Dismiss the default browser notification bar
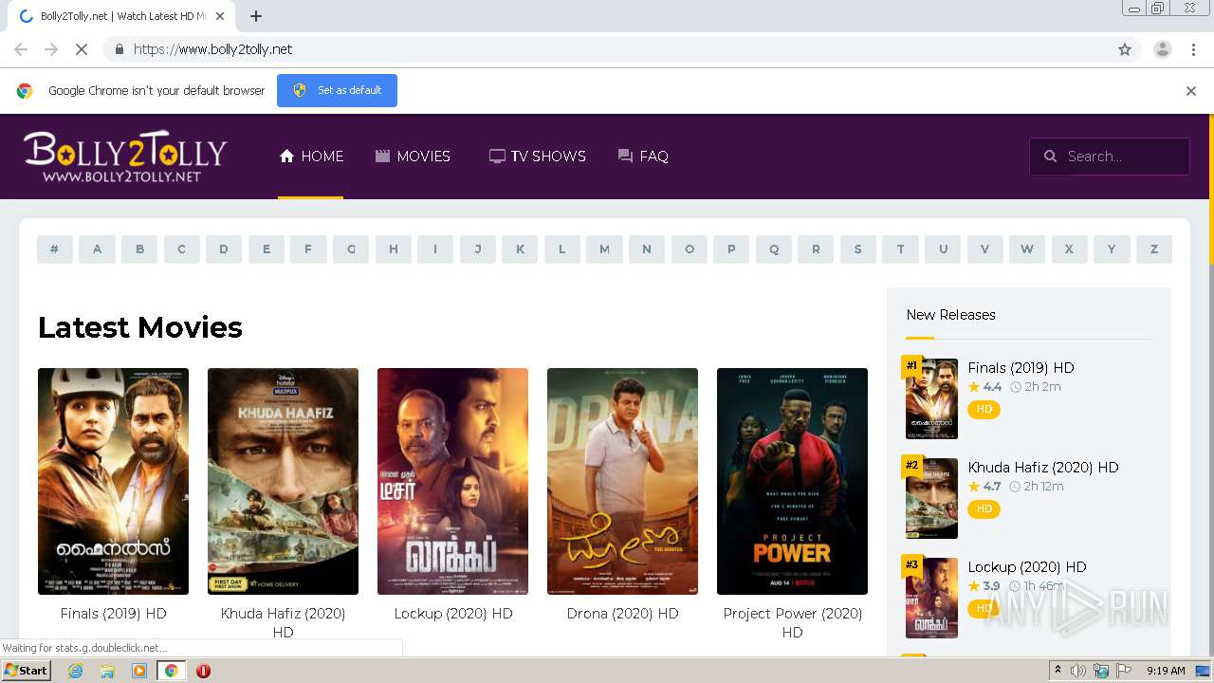1214x683 pixels. [1191, 91]
